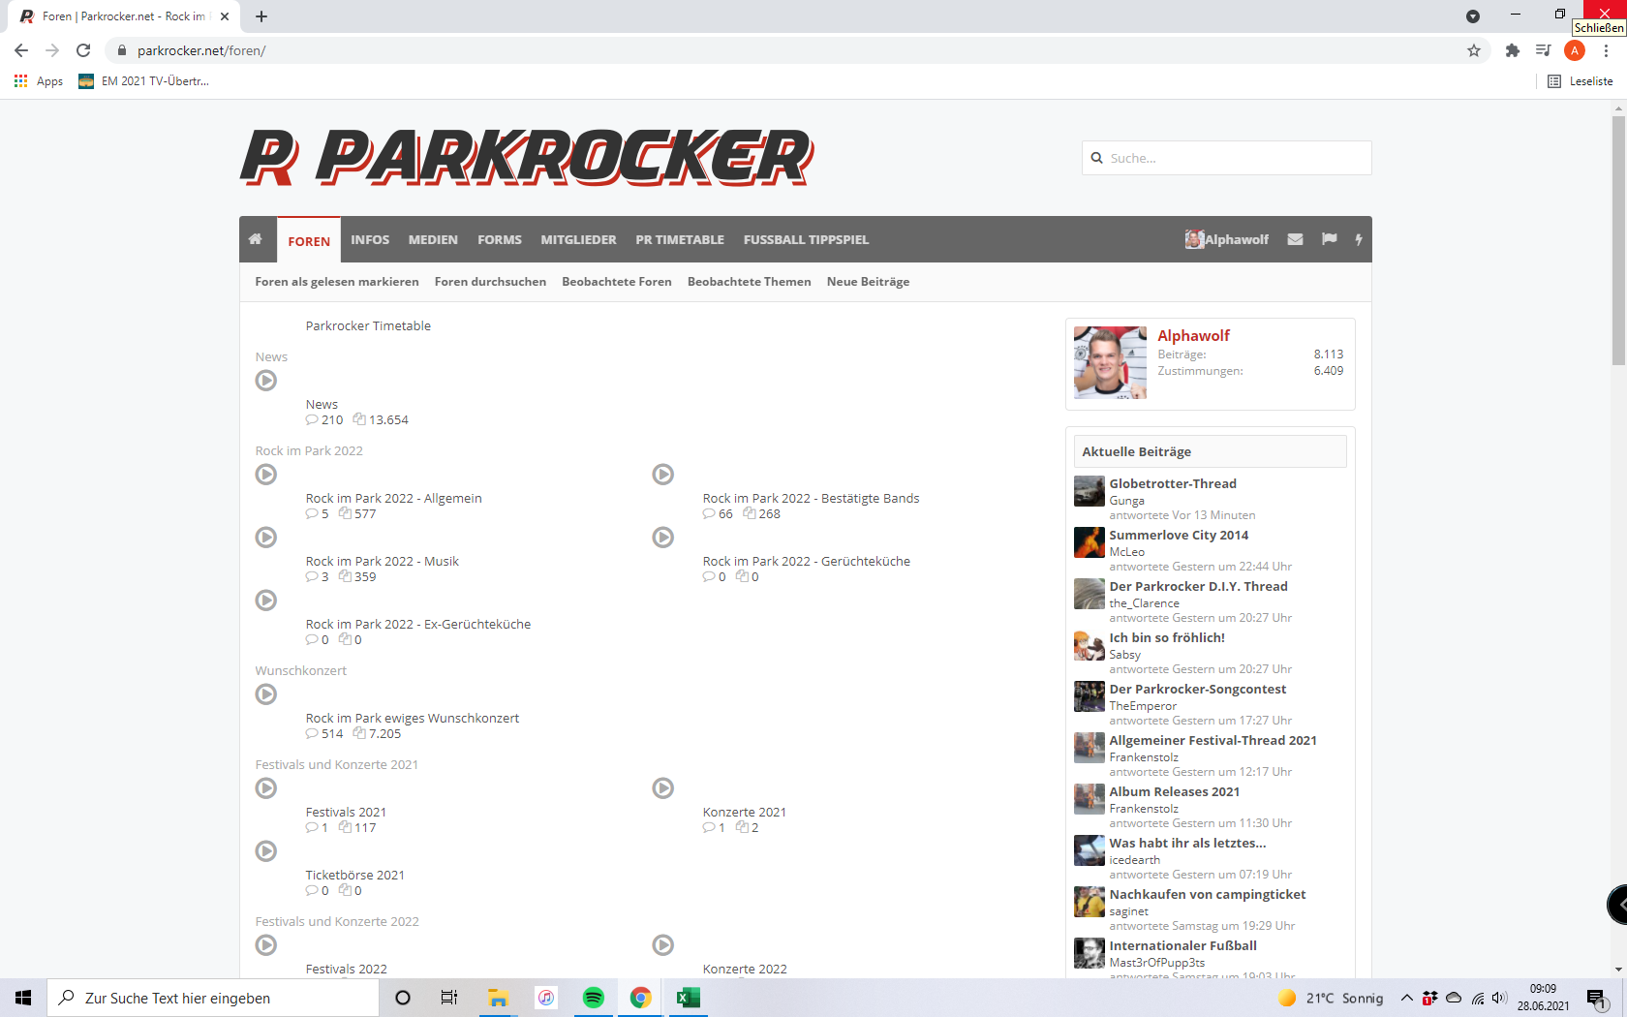The width and height of the screenshot is (1627, 1017).
Task: Open Beobachtete Foren
Action: pyautogui.click(x=617, y=282)
